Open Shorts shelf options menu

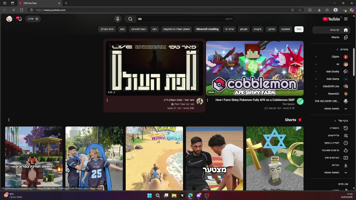[x=9, y=120]
